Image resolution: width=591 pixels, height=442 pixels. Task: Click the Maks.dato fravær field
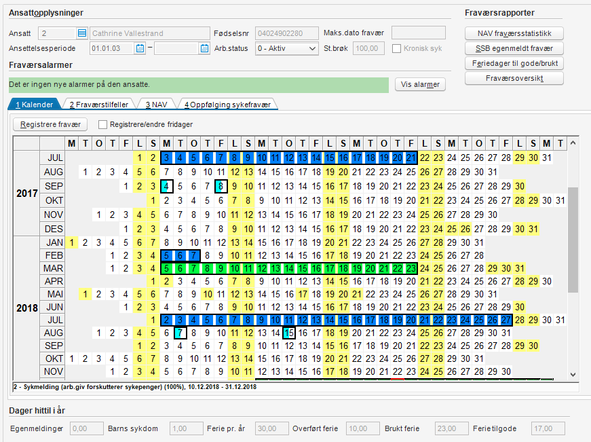pyautogui.click(x=419, y=33)
